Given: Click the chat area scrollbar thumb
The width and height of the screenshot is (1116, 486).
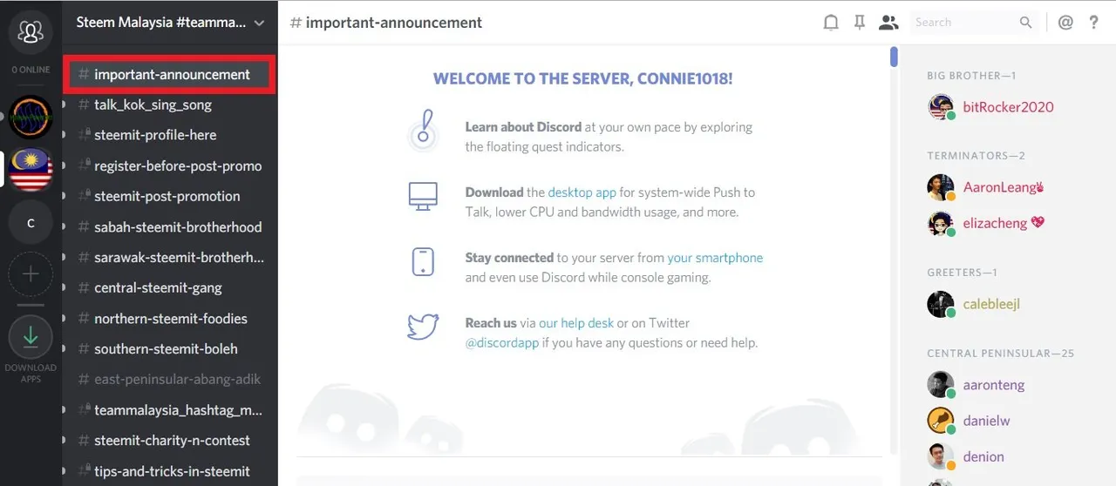Looking at the screenshot, I should [894, 57].
